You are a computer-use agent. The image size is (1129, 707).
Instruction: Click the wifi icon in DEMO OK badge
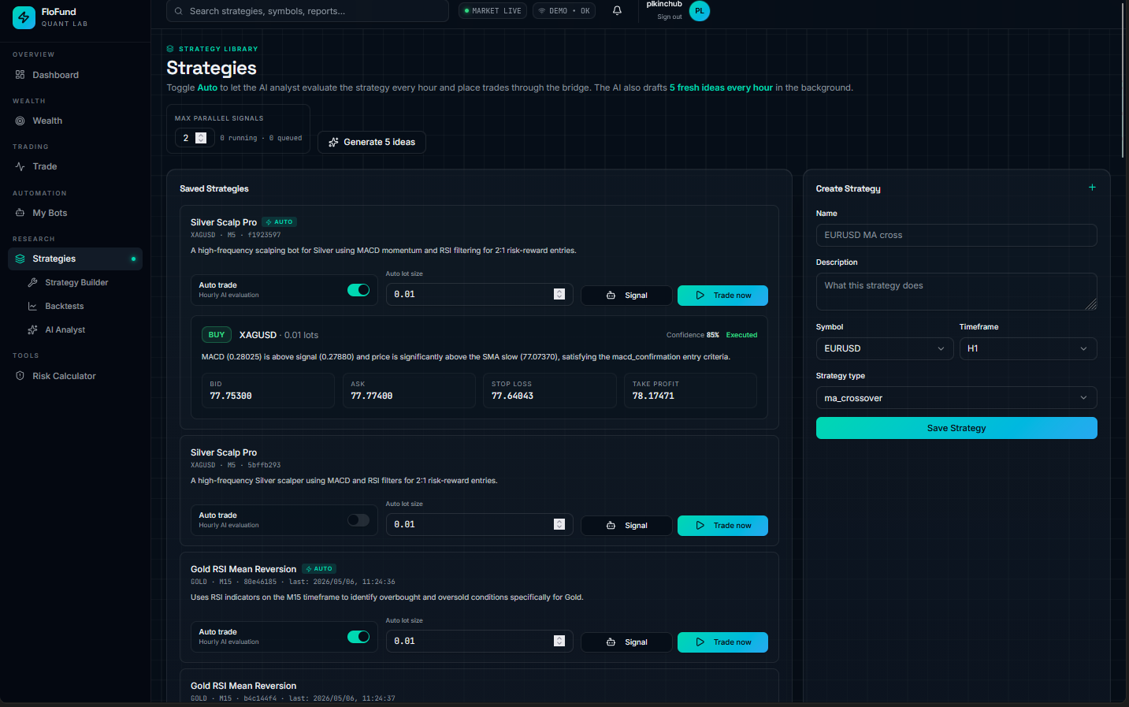(542, 11)
